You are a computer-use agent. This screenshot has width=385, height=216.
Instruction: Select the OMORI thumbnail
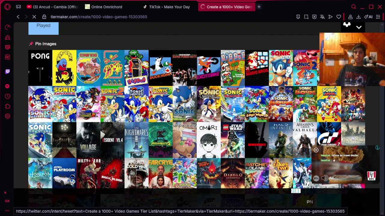point(209,140)
